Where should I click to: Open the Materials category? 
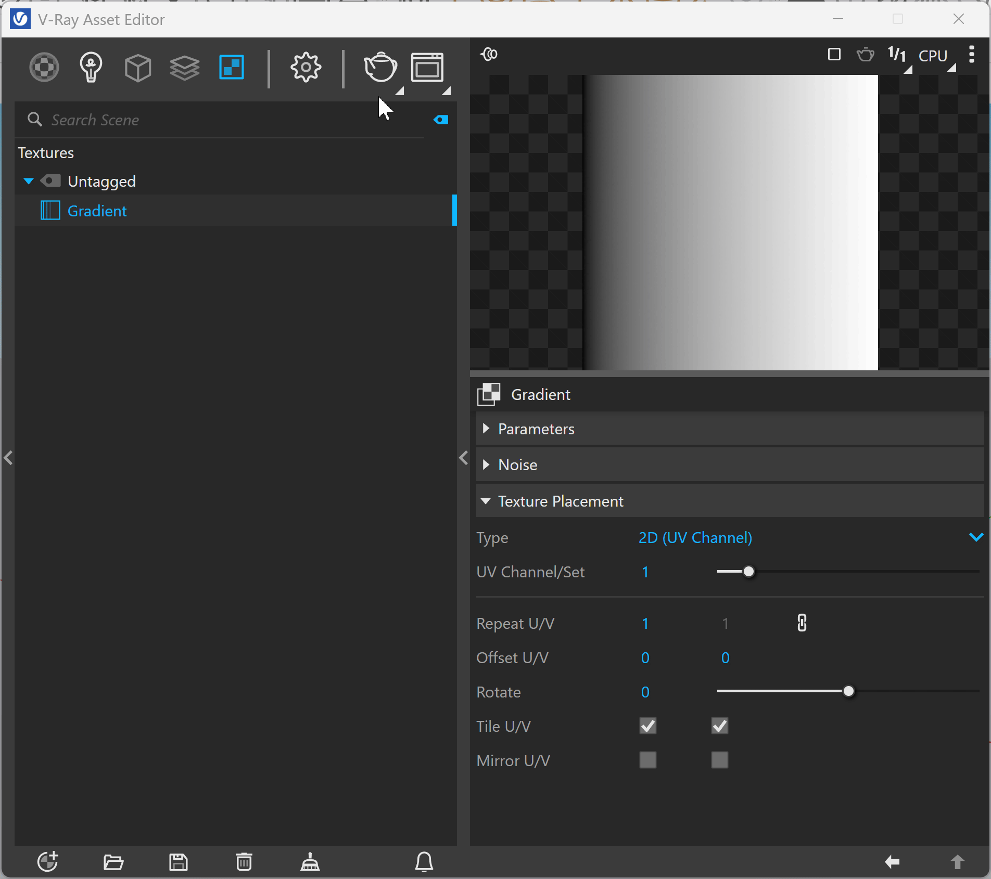pyautogui.click(x=44, y=68)
